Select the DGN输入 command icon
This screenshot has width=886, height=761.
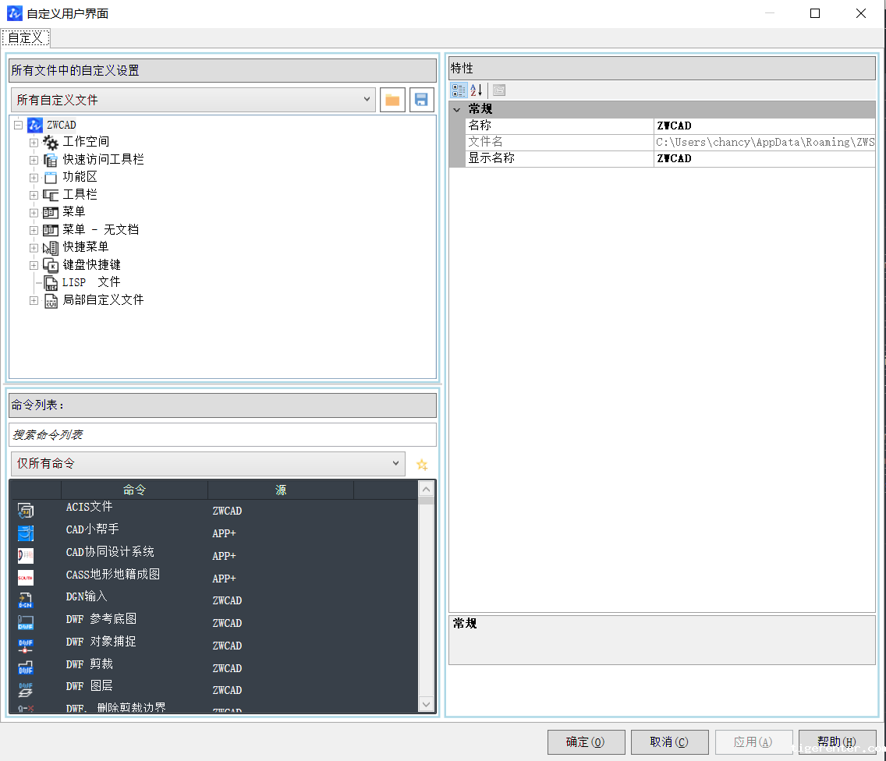pyautogui.click(x=26, y=600)
